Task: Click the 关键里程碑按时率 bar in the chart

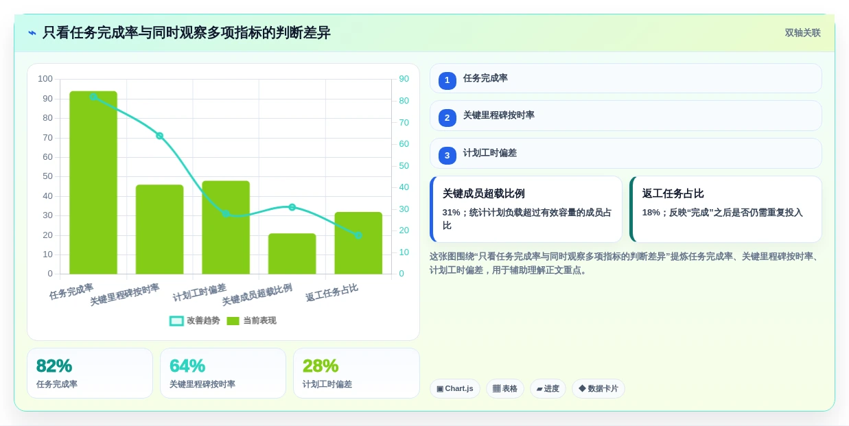Action: click(x=159, y=229)
